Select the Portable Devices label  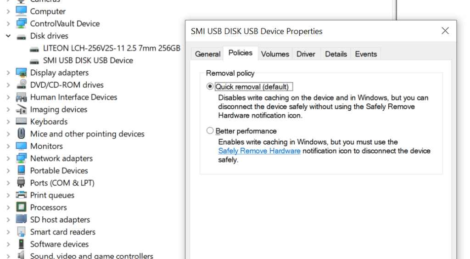click(x=59, y=170)
